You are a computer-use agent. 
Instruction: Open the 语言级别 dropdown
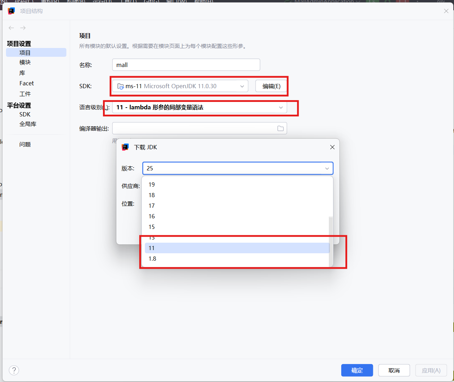[281, 108]
